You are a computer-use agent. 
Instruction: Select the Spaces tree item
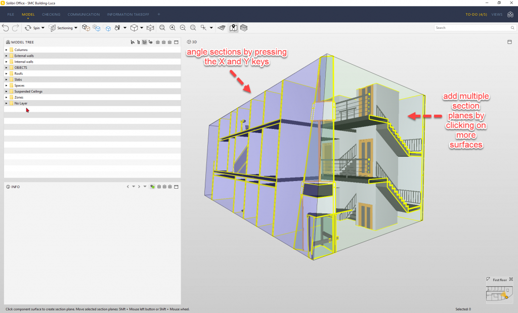point(19,85)
